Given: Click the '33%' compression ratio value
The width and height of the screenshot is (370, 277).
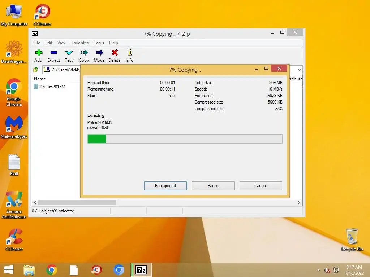Looking at the screenshot, I should [279, 109].
